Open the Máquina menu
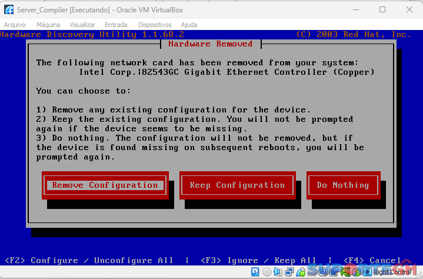Viewport: 423px width, 279px height. 48,25
